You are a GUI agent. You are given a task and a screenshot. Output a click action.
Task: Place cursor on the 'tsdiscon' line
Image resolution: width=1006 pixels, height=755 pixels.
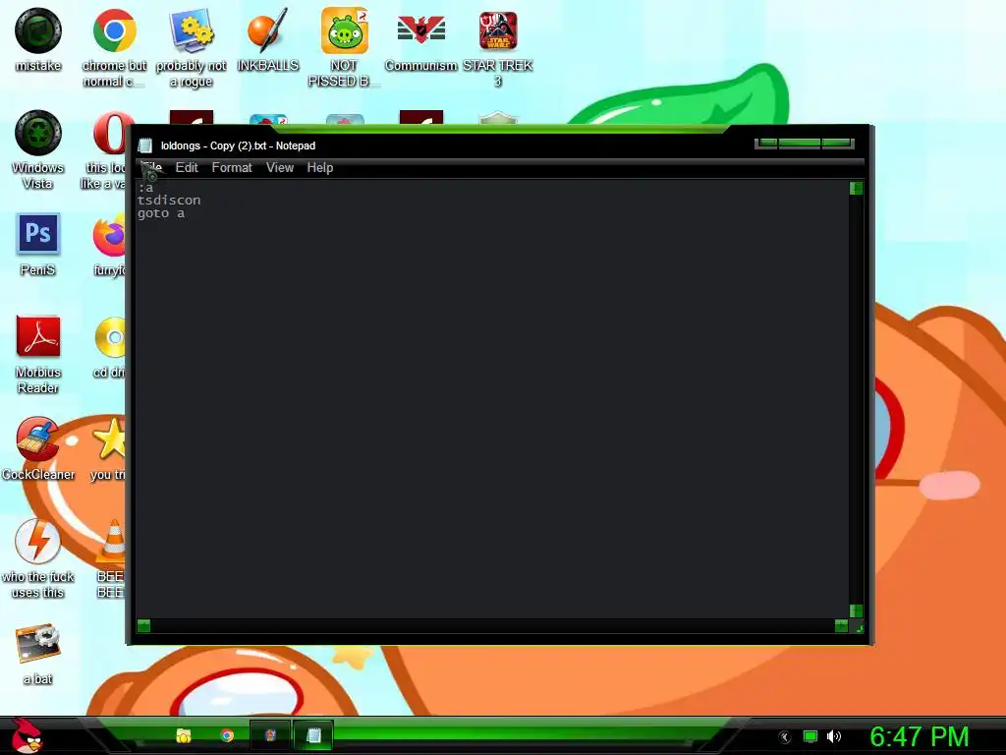[x=169, y=201]
